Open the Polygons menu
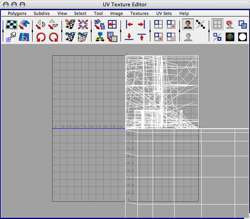The width and height of the screenshot is (250, 219). (x=17, y=13)
